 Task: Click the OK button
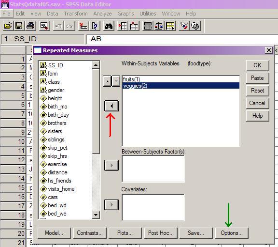[257, 65]
